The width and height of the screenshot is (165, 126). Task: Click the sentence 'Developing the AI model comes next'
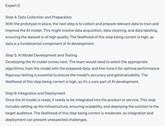point(37,62)
